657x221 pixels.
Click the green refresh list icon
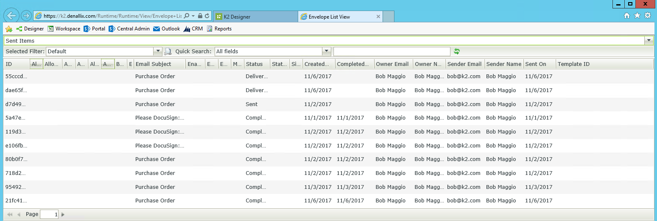coord(457,51)
